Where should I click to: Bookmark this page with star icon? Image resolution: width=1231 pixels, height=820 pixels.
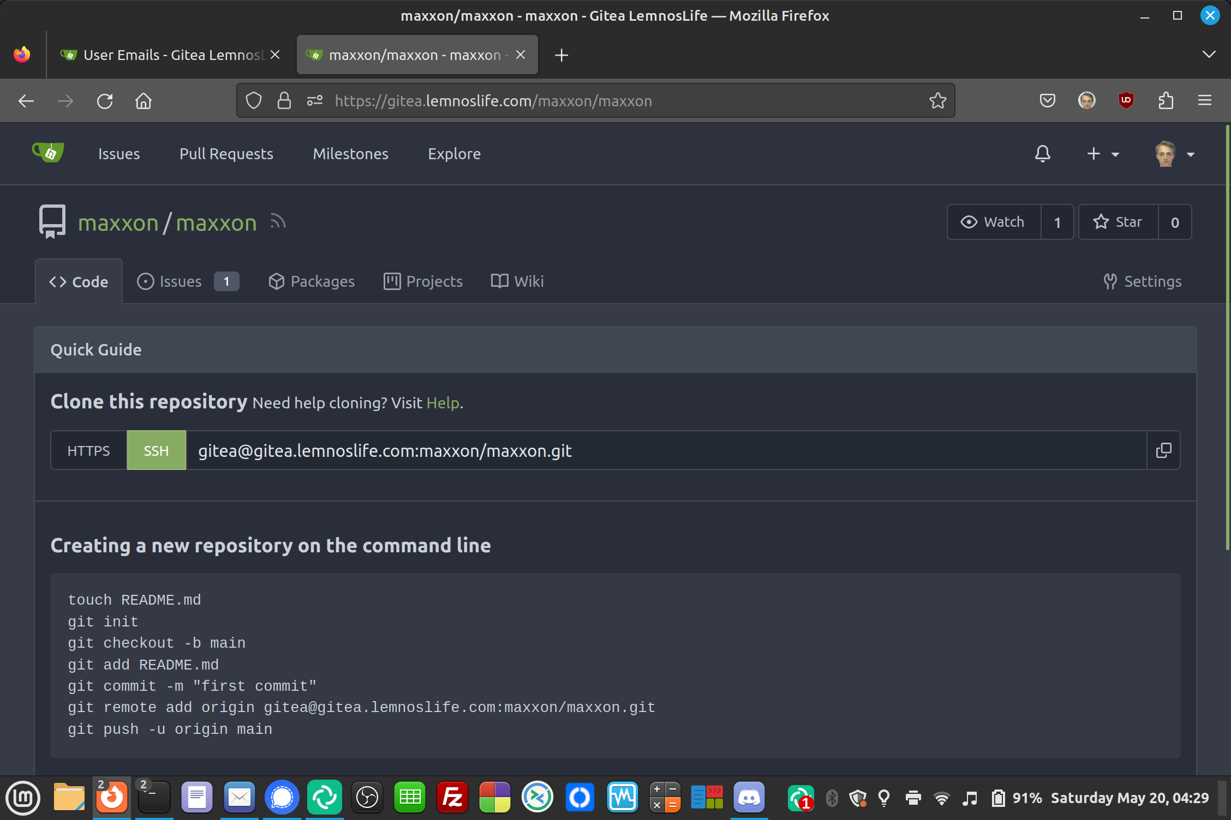pyautogui.click(x=937, y=101)
